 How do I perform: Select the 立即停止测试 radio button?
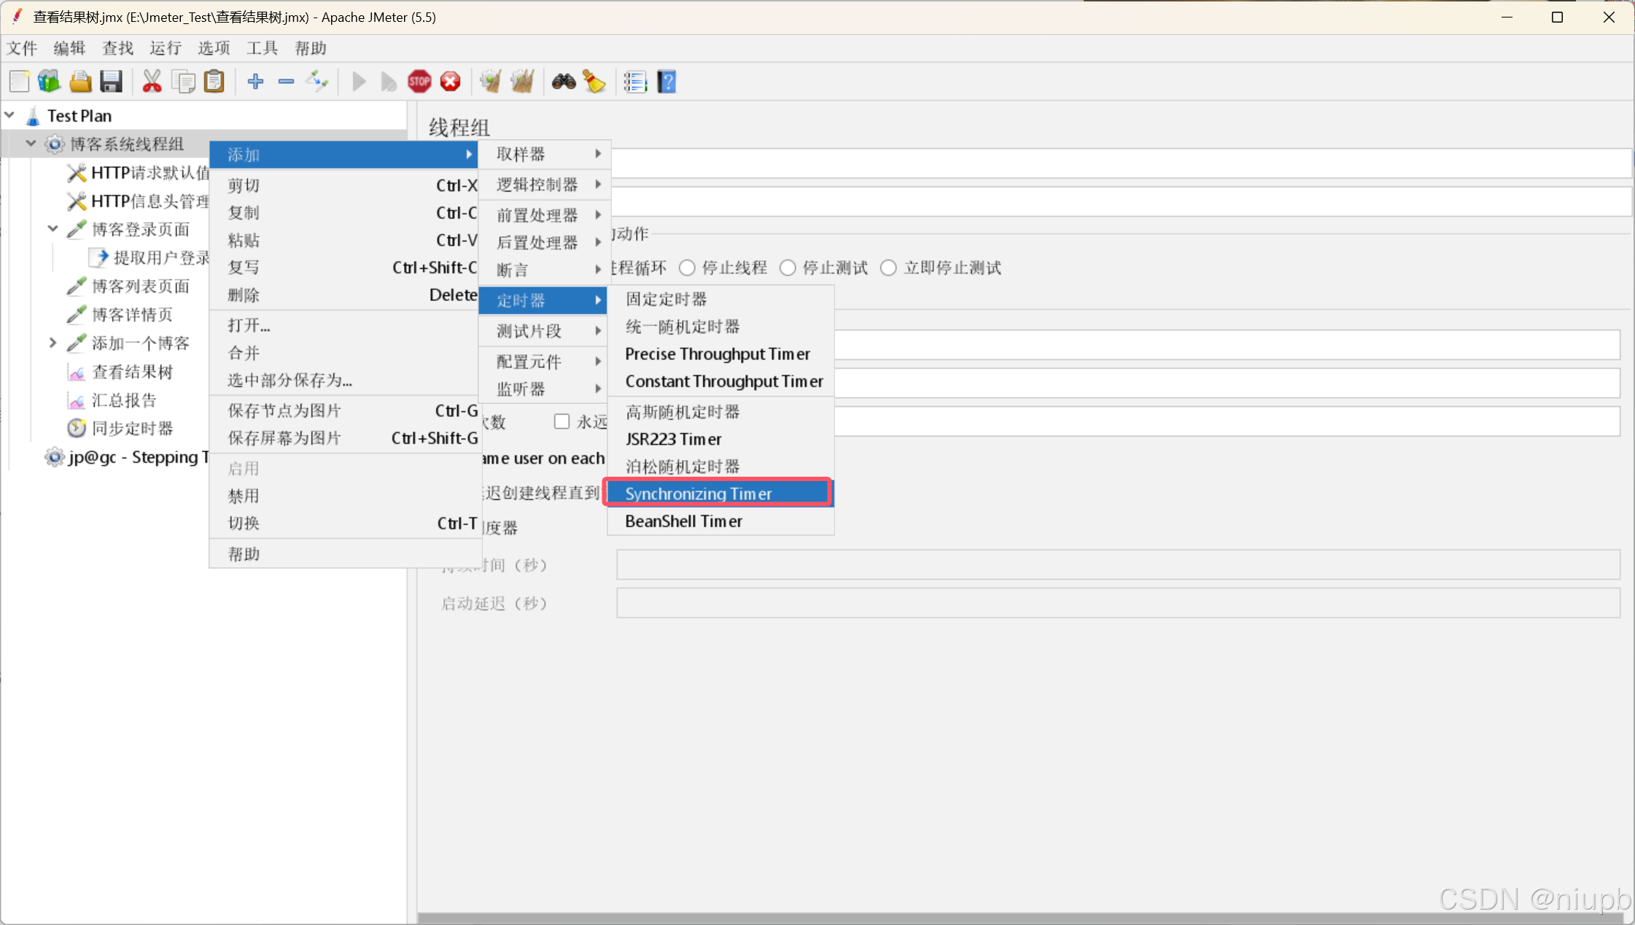(x=888, y=268)
